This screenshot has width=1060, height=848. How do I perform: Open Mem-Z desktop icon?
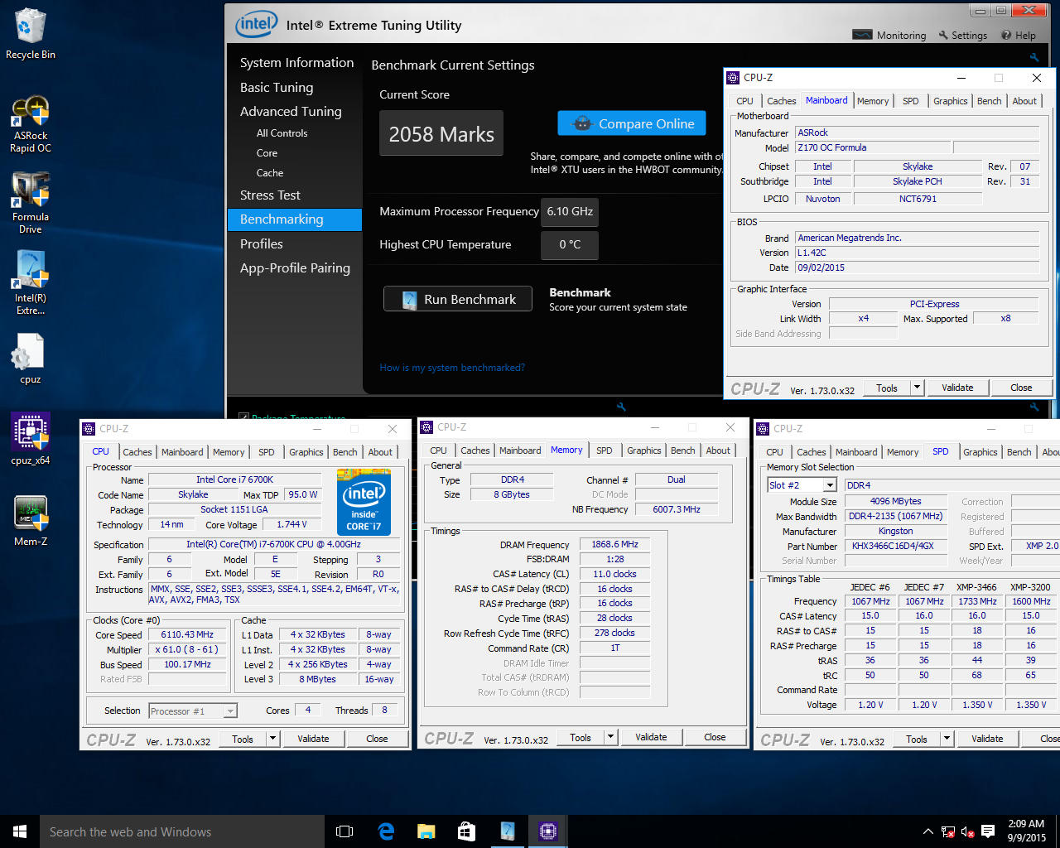31,521
